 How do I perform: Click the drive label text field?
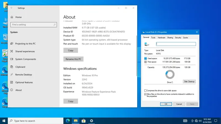[x=176, y=44]
